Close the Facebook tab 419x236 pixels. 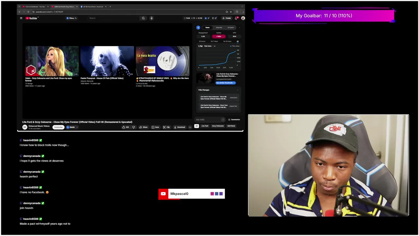106,7
